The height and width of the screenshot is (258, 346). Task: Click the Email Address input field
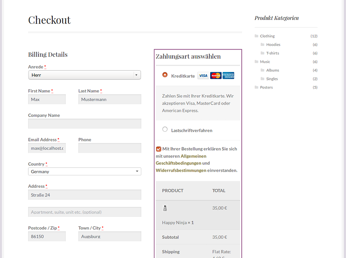coord(47,148)
